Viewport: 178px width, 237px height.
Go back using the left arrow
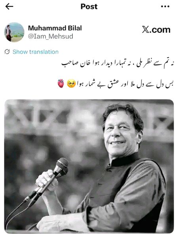(x=9, y=6)
